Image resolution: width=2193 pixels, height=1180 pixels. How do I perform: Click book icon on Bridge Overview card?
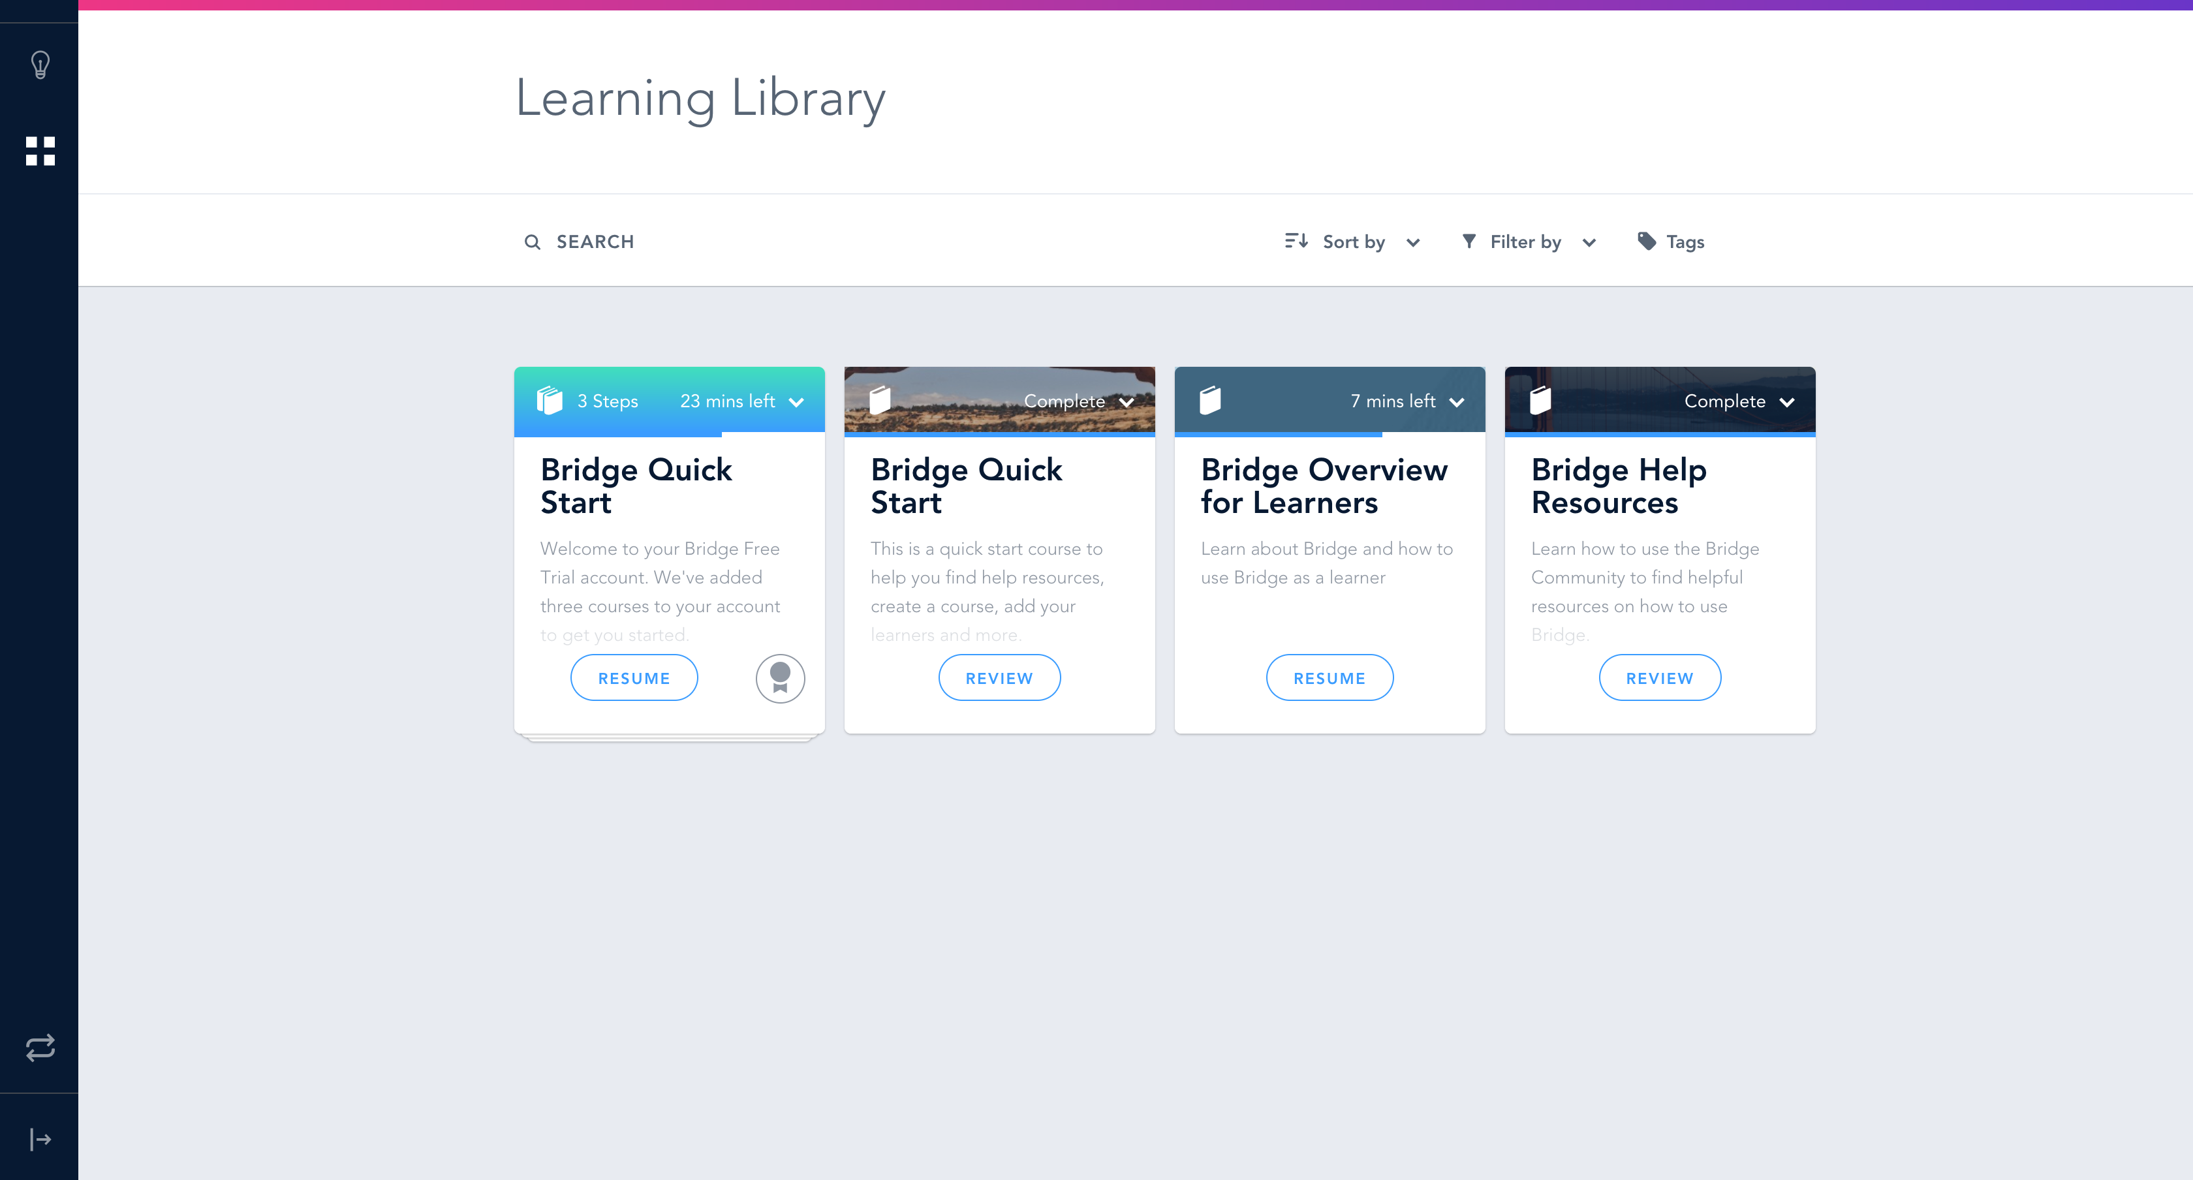[x=1209, y=401]
